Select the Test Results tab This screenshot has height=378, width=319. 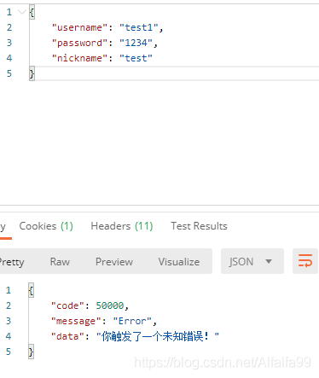click(199, 226)
